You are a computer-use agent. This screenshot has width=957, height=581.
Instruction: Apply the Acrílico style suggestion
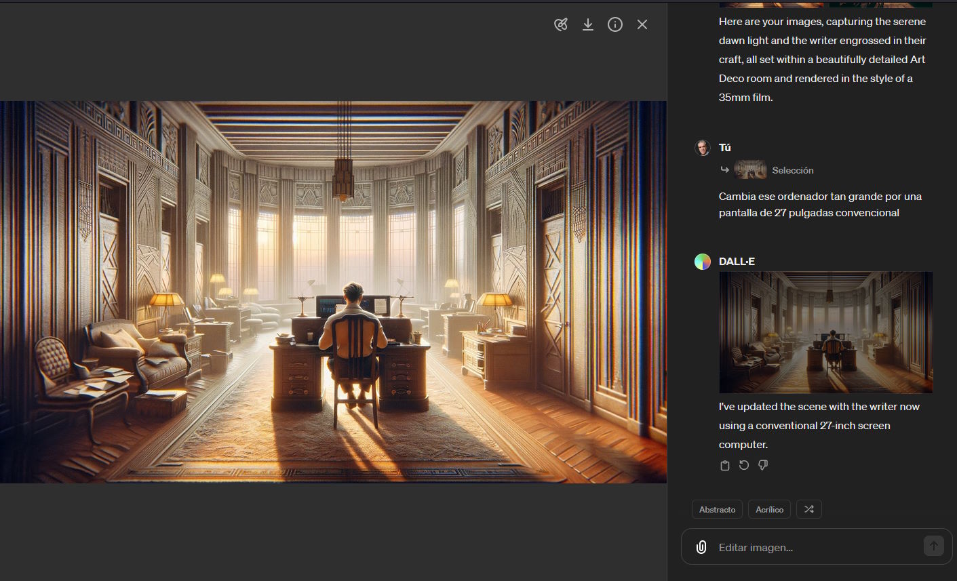[769, 509]
